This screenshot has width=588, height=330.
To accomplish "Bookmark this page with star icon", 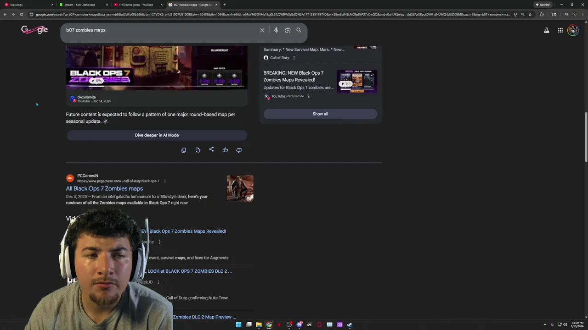I will click(530, 14).
